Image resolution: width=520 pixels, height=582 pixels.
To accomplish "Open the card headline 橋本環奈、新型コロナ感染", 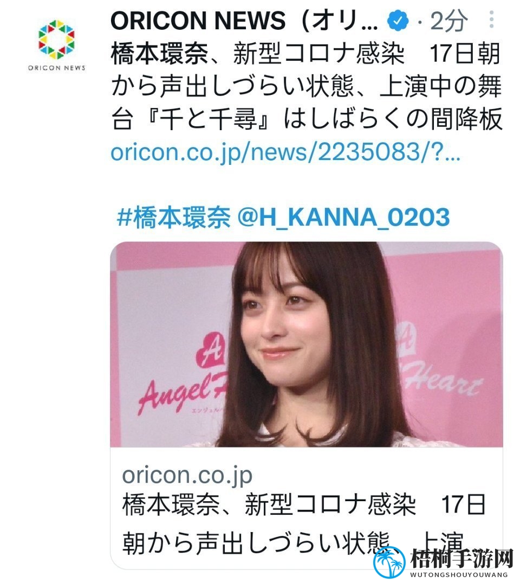I will click(269, 505).
